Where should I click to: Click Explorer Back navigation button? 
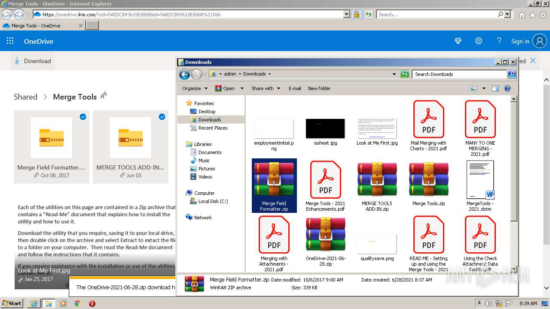pos(184,74)
